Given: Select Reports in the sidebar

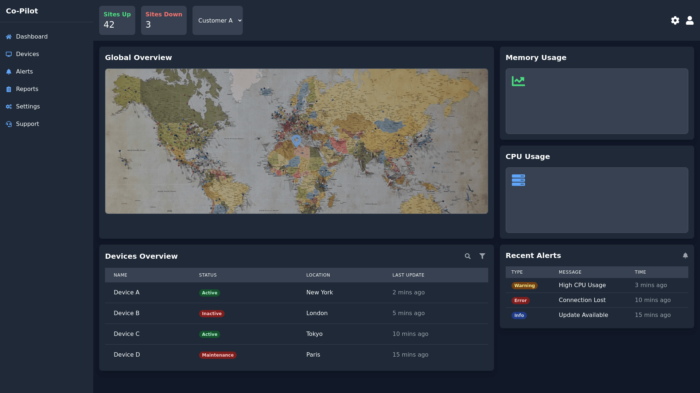Looking at the screenshot, I should 27,89.
